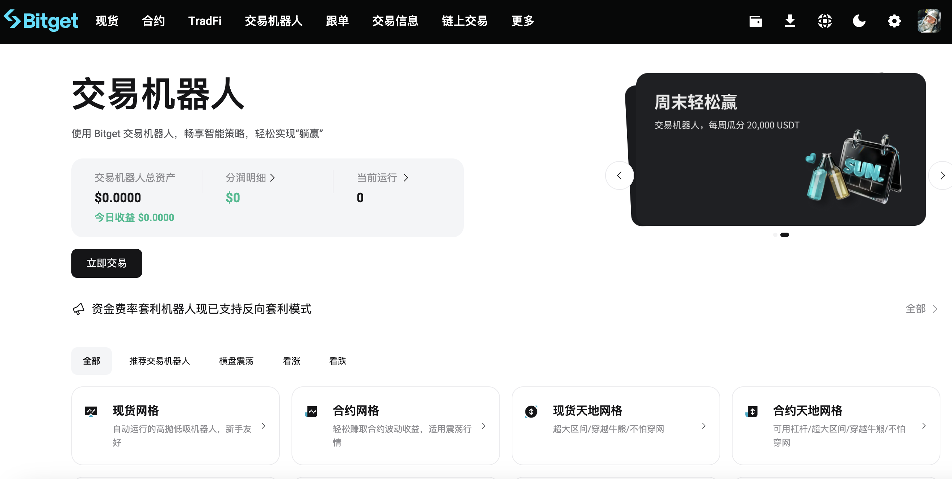The height and width of the screenshot is (479, 952).
Task: Select the 跟单 menu item
Action: (337, 21)
